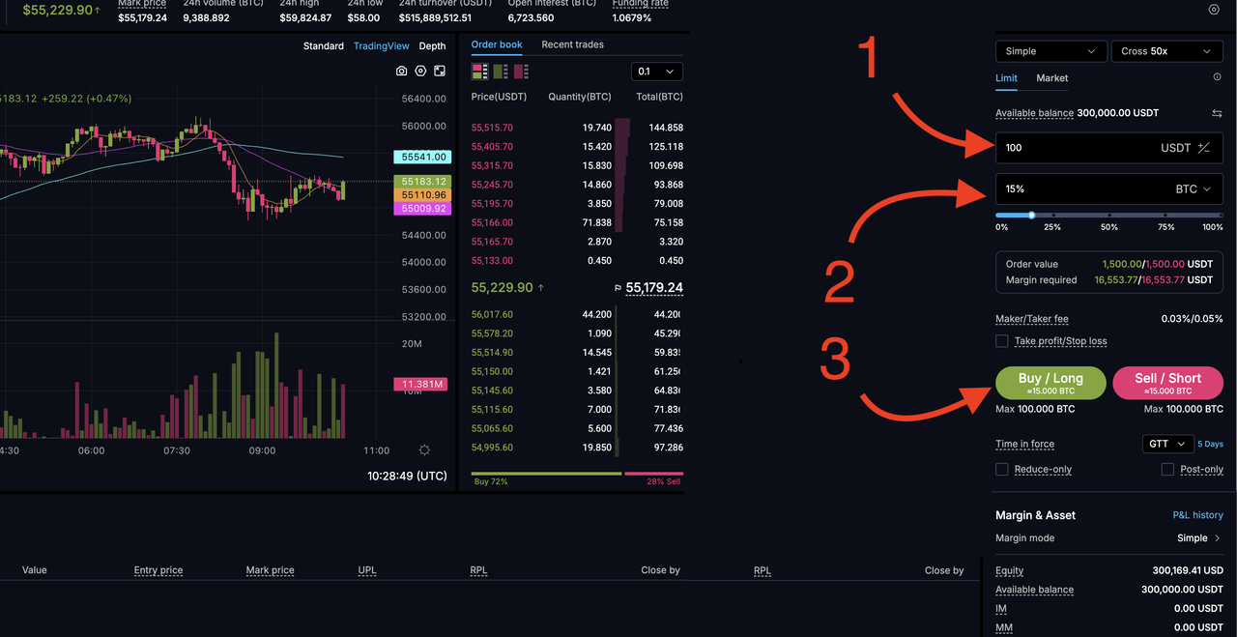Image resolution: width=1237 pixels, height=637 pixels.
Task: Tick the Reduce-only checkbox
Action: 1002,469
